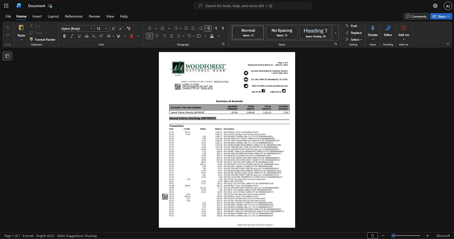This screenshot has width=454, height=239.
Task: Decrease paragraph indent
Action: click(193, 29)
